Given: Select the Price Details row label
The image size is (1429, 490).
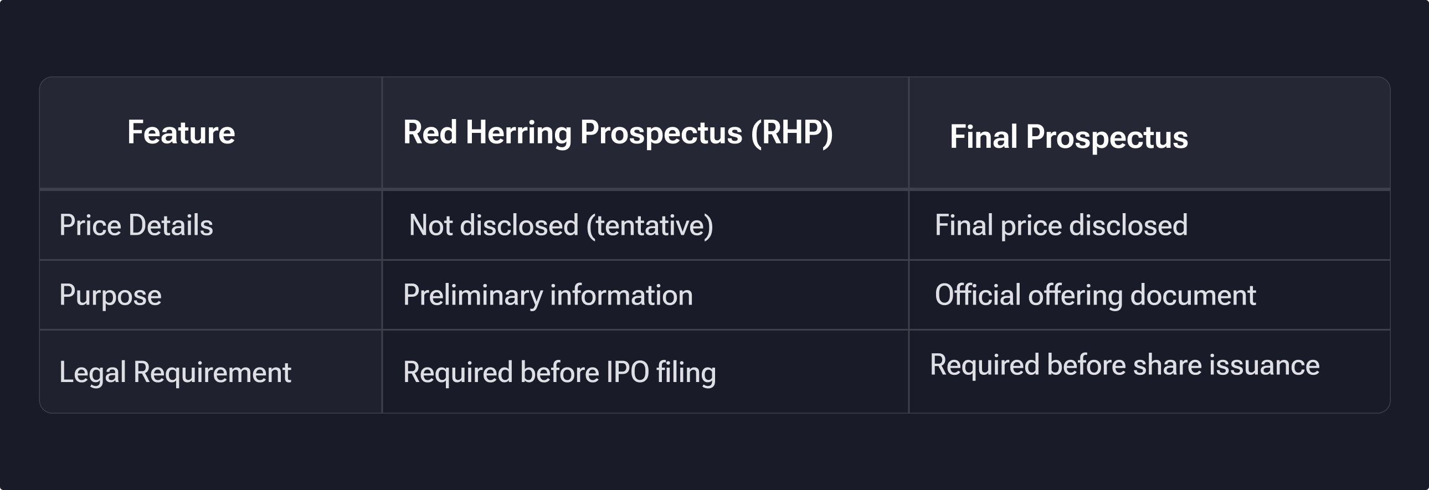Looking at the screenshot, I should [136, 225].
